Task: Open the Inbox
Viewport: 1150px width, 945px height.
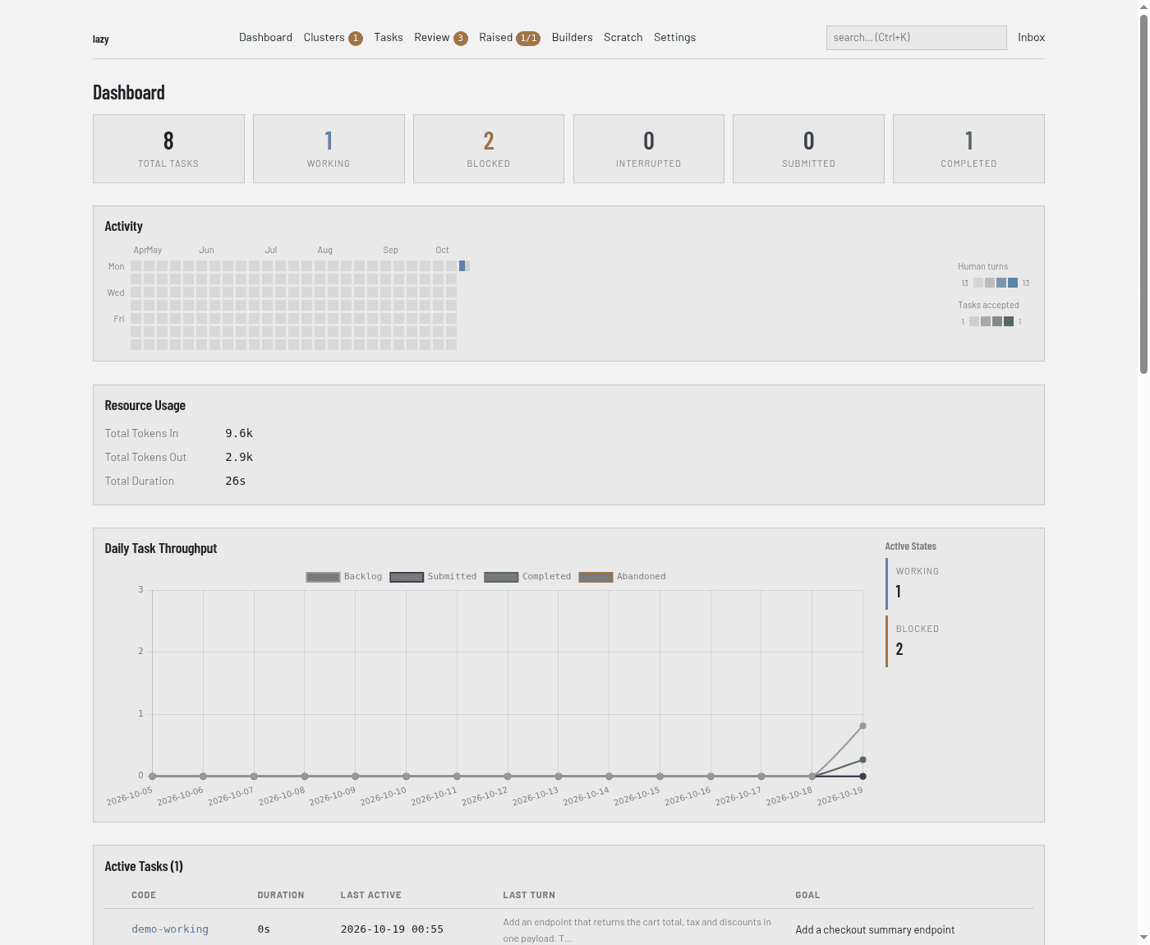Action: click(x=1031, y=38)
